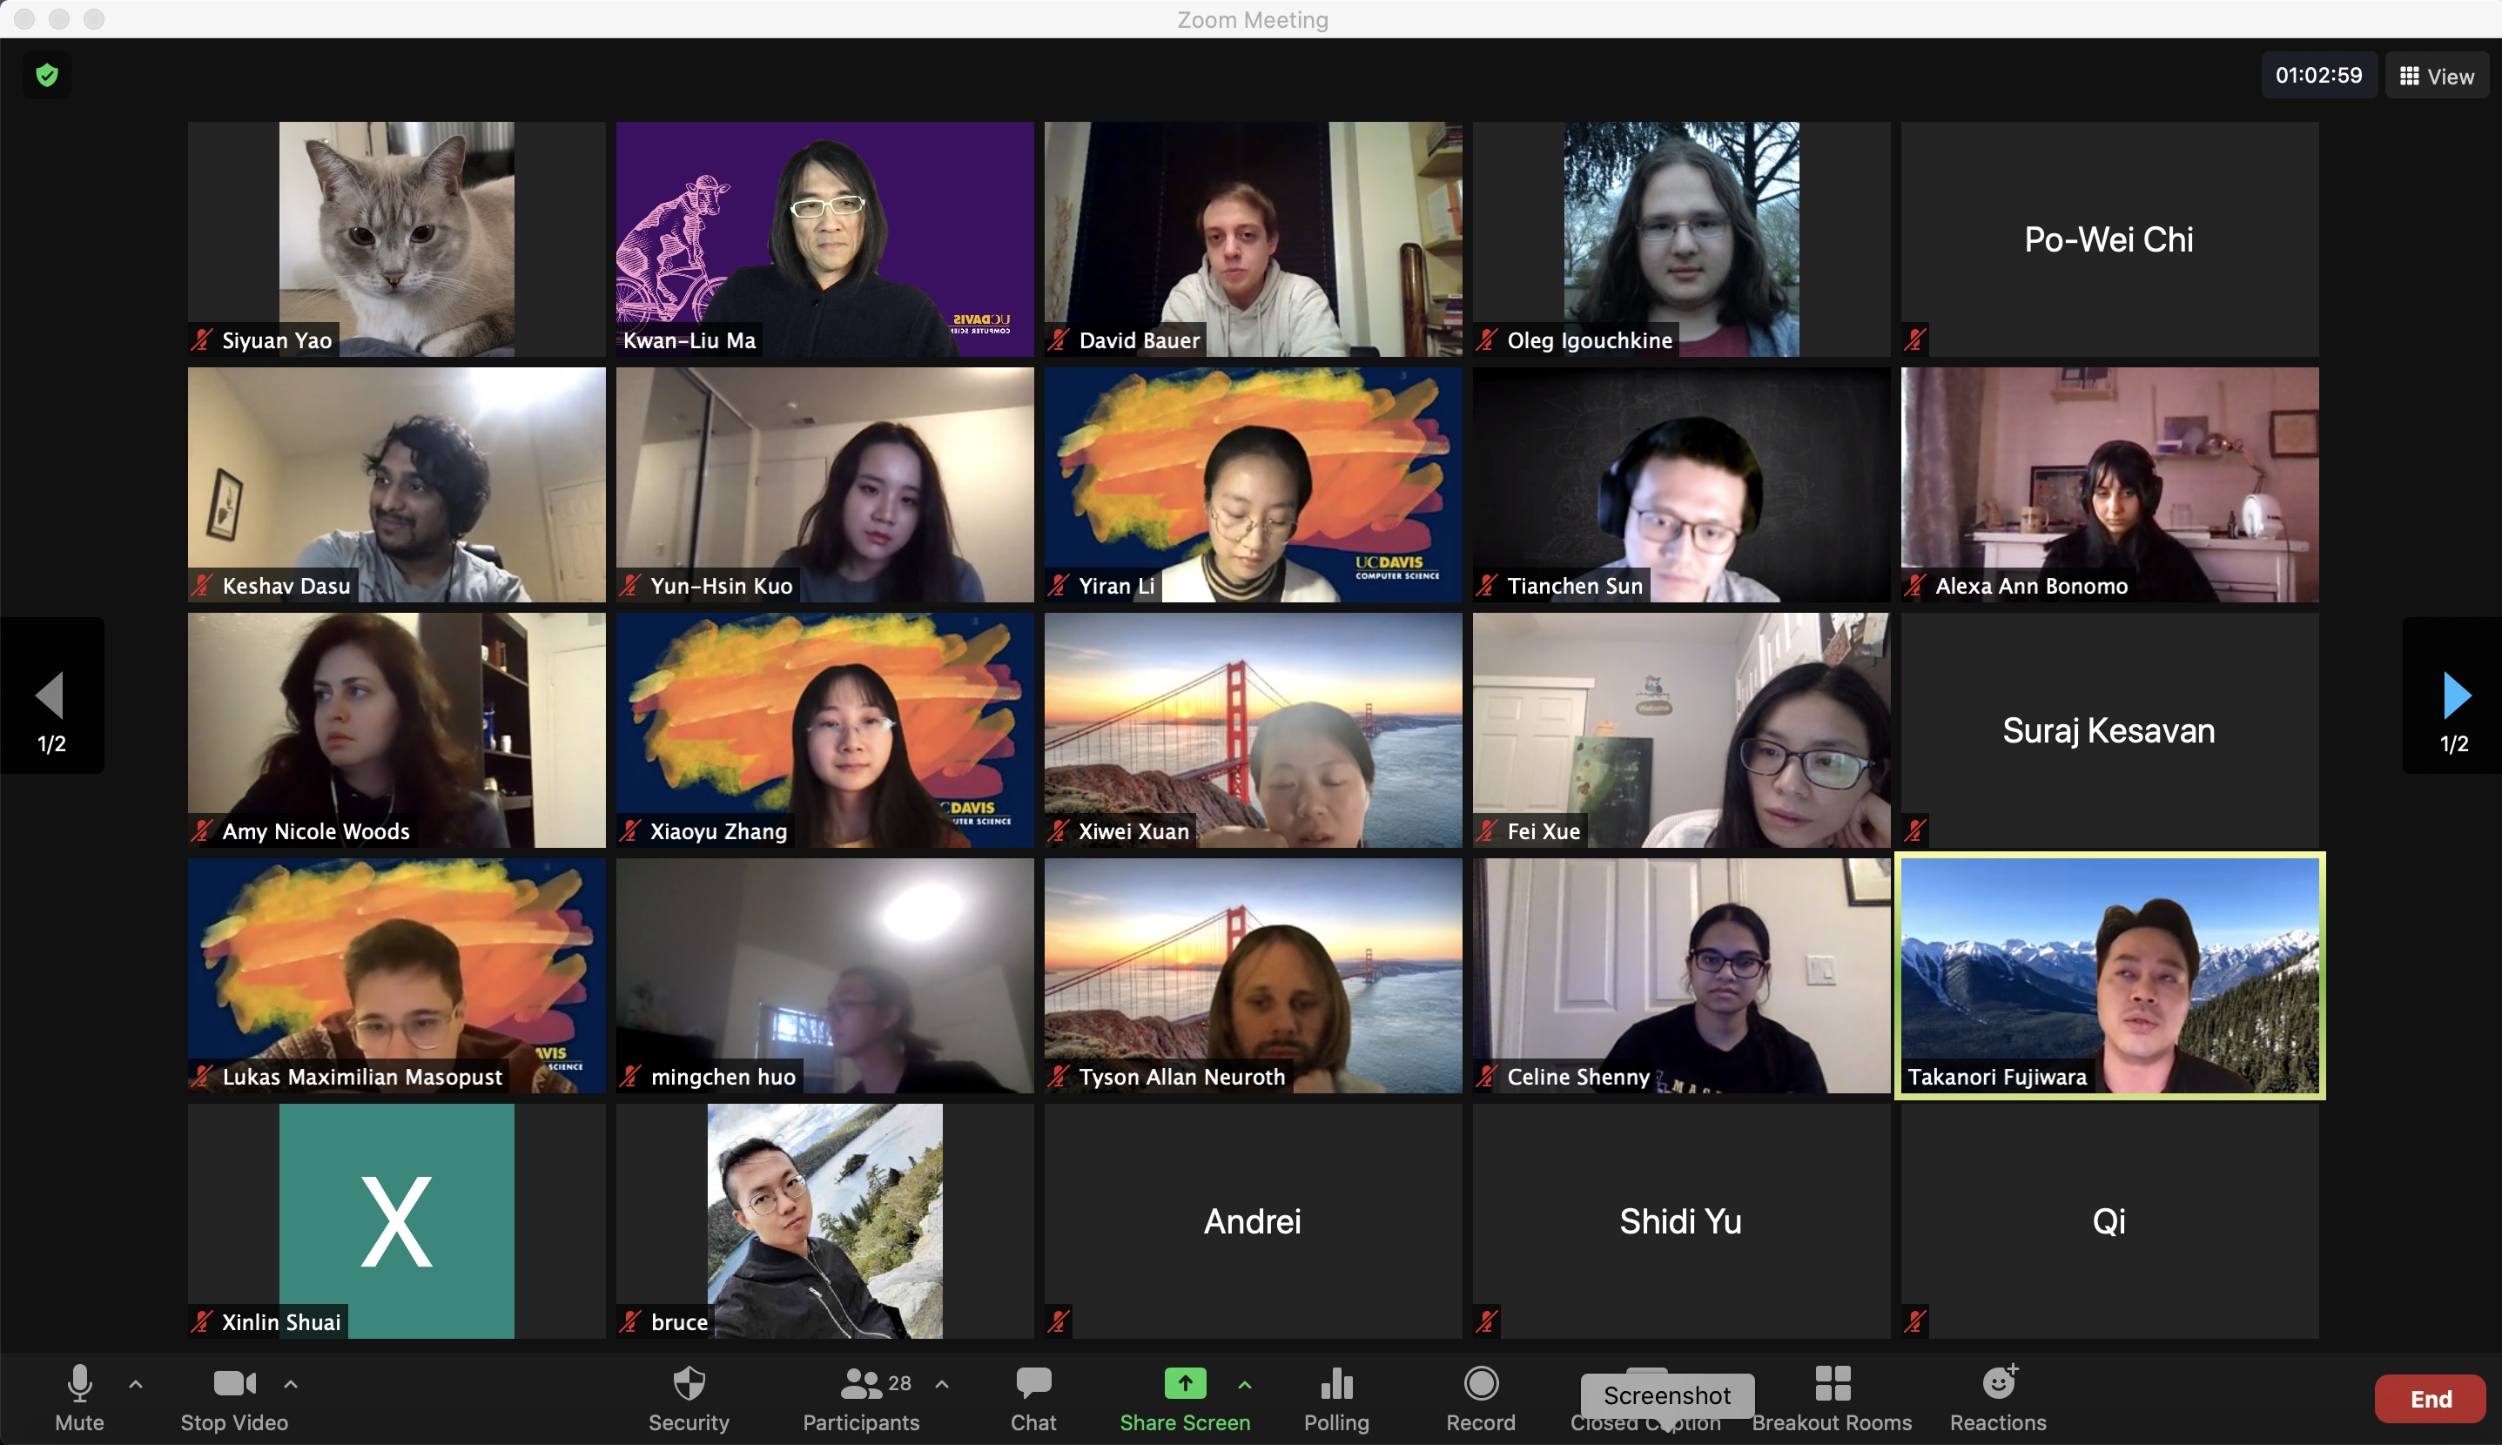The image size is (2502, 1445).
Task: Open the Participants panel icon
Action: pyautogui.click(x=860, y=1383)
